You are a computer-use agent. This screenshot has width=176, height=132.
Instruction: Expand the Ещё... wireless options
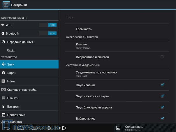click(11, 50)
